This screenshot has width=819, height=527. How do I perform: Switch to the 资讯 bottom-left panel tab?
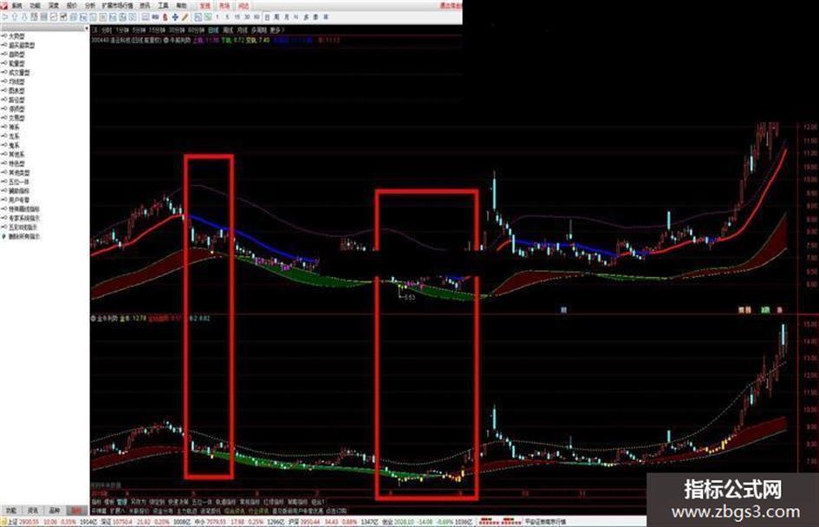coord(32,511)
